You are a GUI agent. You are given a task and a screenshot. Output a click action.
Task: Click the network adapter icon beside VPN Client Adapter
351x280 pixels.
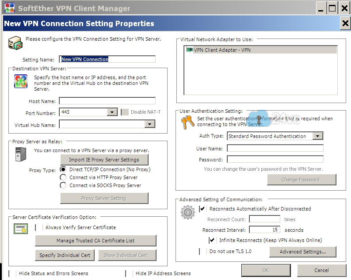[x=189, y=50]
